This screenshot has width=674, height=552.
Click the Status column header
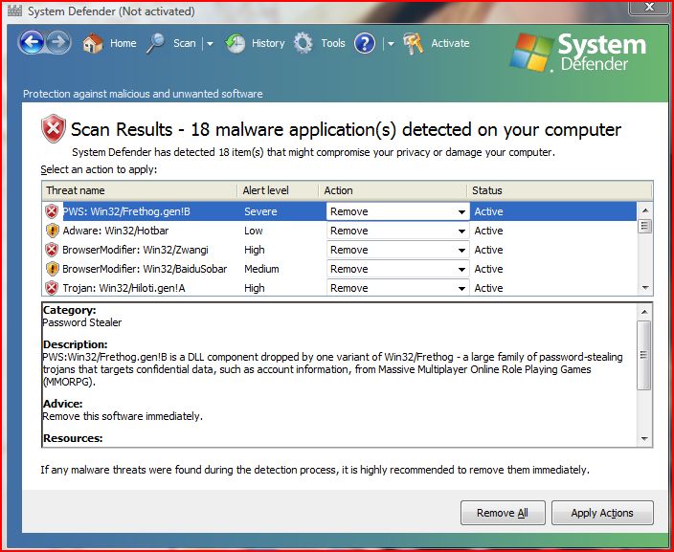(x=560, y=190)
